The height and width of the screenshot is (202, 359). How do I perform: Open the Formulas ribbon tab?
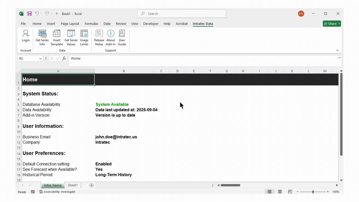[91, 24]
